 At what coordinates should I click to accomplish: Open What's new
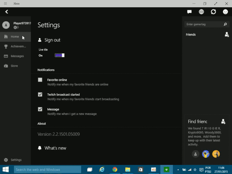pyautogui.click(x=52, y=148)
